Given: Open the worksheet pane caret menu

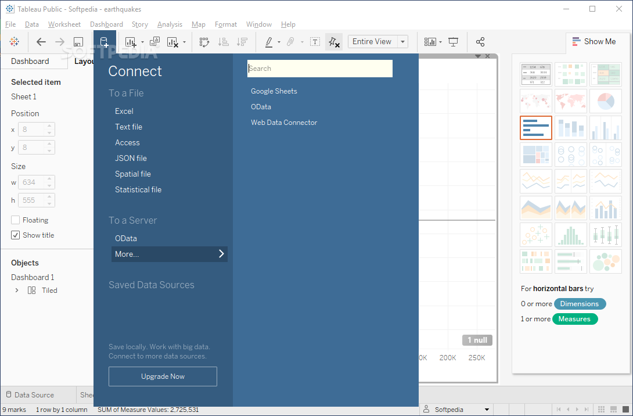Looking at the screenshot, I should [478, 56].
